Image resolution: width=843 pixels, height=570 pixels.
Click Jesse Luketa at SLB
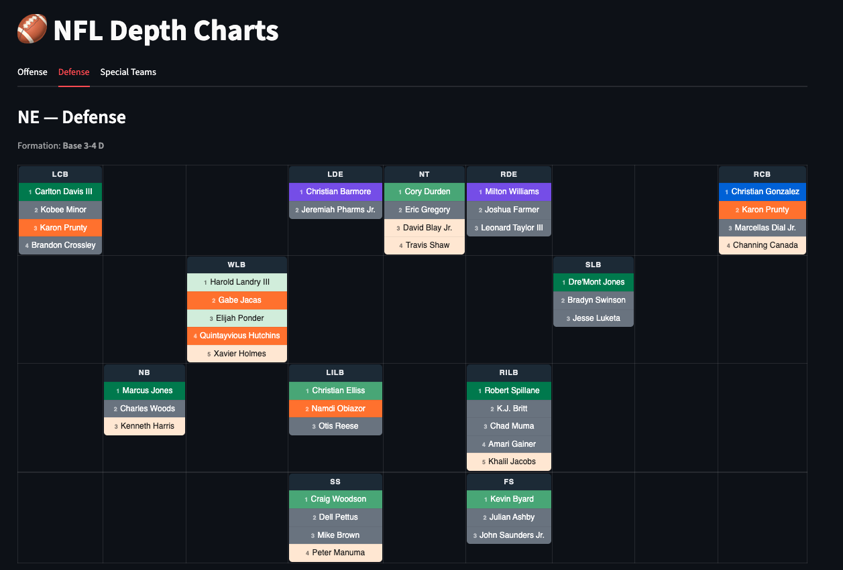pos(594,318)
